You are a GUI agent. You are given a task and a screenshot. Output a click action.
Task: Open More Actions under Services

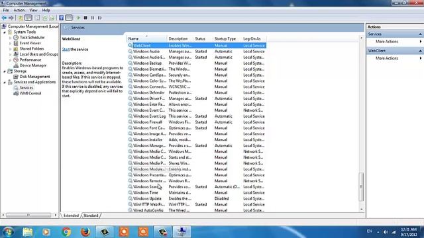[x=387, y=42]
